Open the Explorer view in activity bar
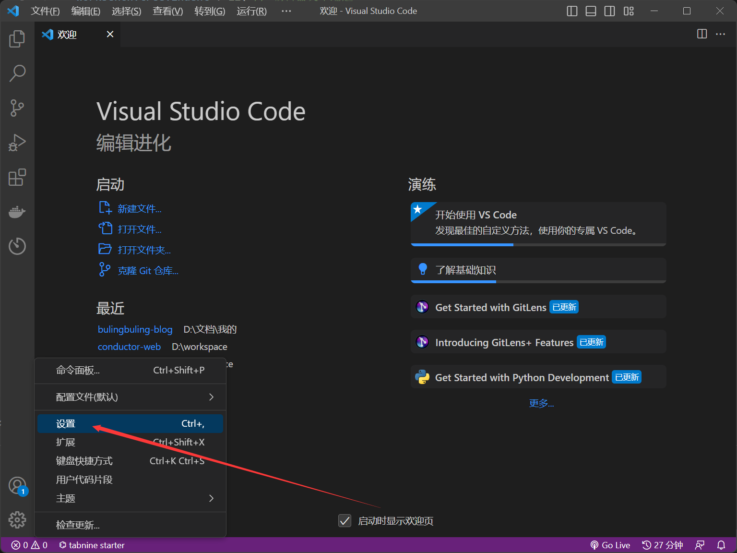737x553 pixels. [17, 39]
